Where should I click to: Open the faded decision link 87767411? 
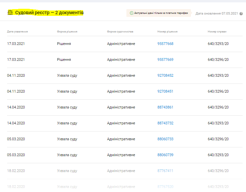tap(165, 171)
